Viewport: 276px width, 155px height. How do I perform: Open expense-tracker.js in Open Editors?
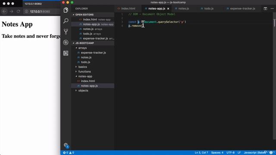click(93, 38)
